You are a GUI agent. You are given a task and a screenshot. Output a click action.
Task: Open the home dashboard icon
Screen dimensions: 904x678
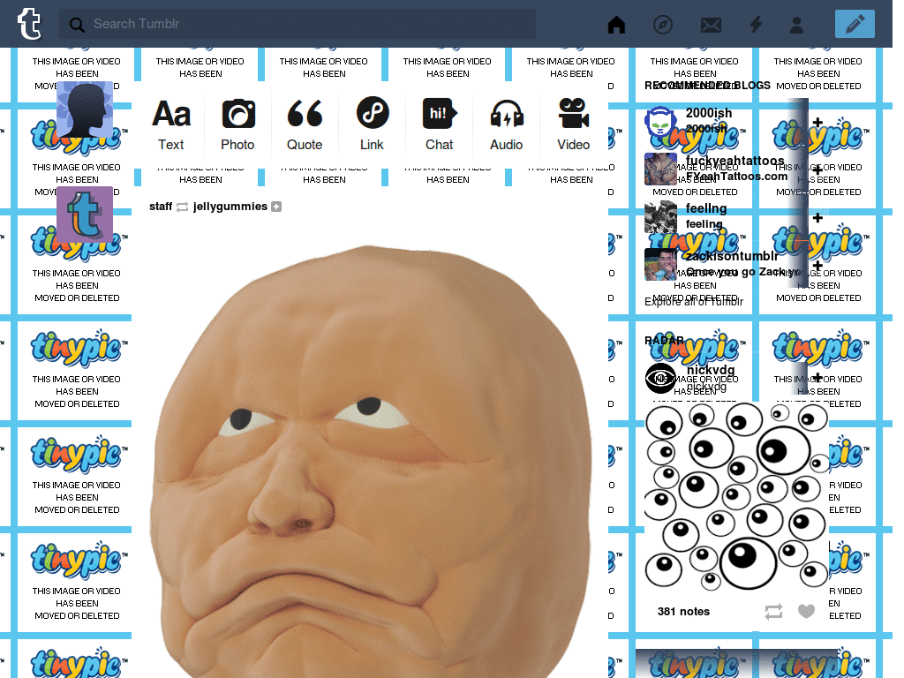point(616,24)
